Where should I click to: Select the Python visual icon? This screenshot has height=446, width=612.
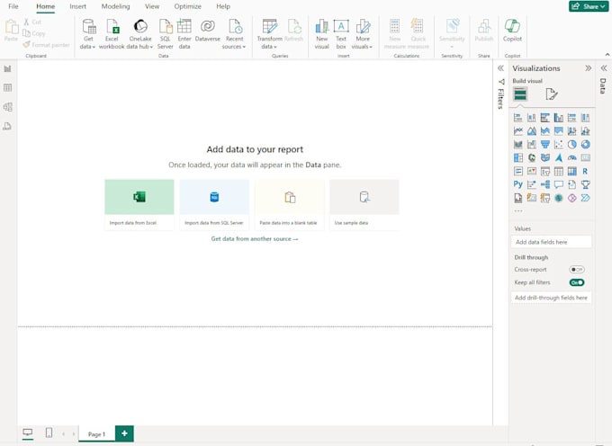[518, 184]
